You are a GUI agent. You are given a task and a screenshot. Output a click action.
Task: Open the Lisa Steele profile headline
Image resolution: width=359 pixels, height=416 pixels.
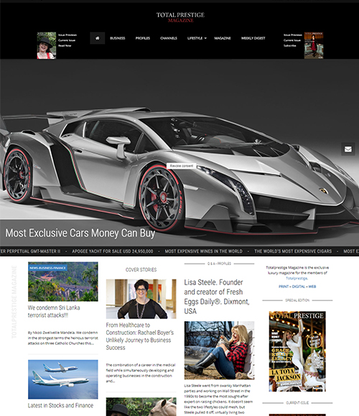tap(217, 297)
